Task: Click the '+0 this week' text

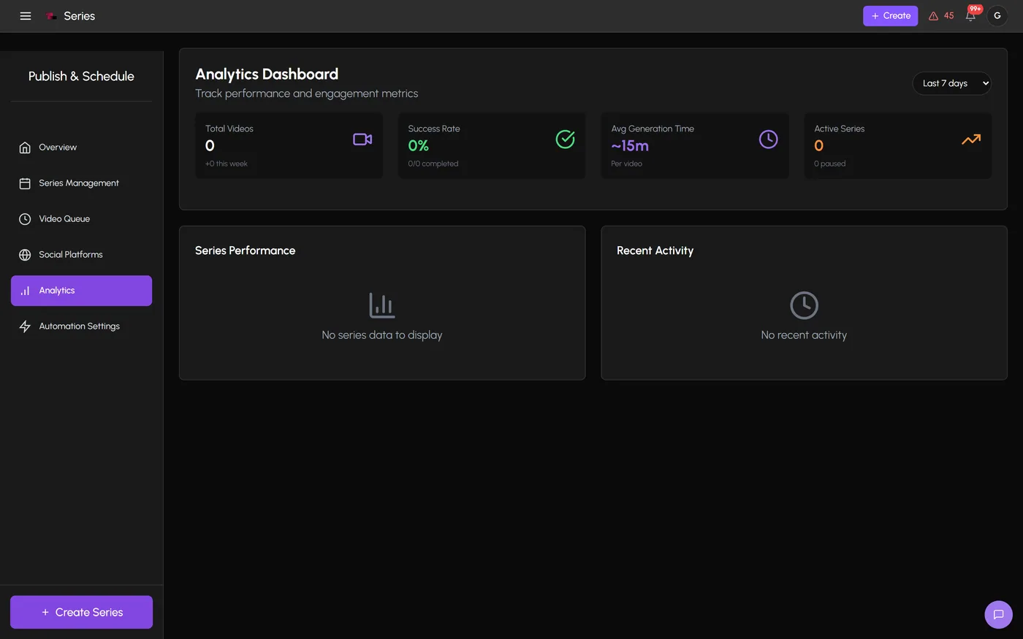Action: coord(227,164)
